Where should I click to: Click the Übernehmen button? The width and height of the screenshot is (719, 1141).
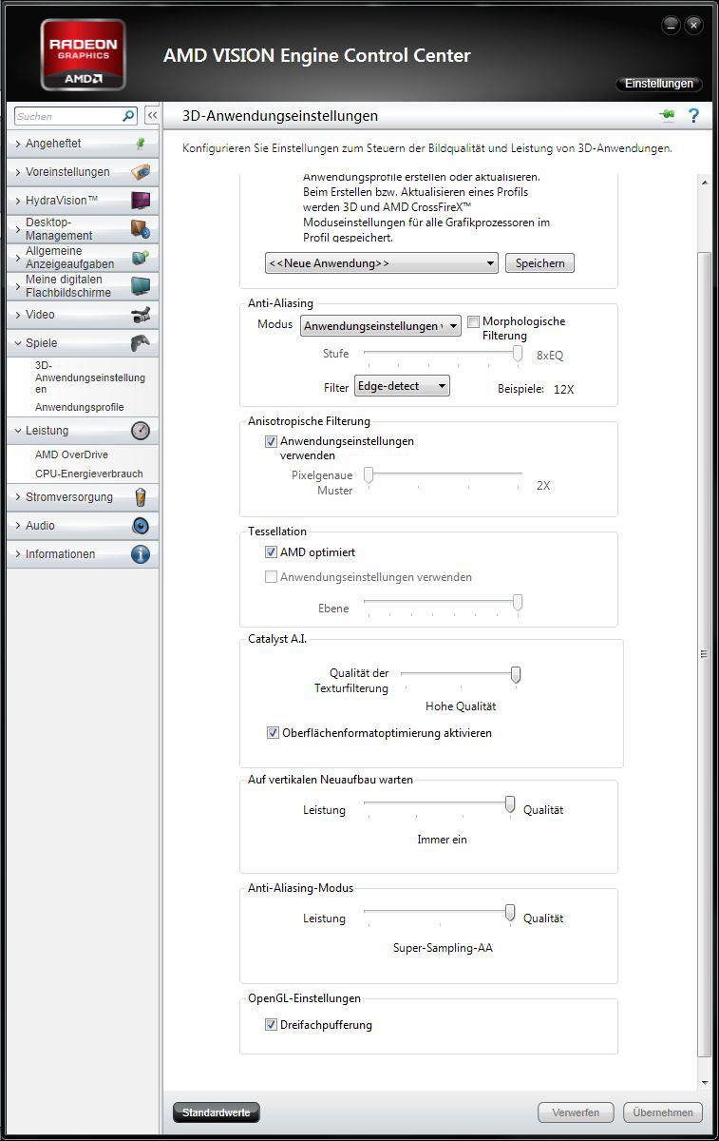pyautogui.click(x=663, y=1112)
